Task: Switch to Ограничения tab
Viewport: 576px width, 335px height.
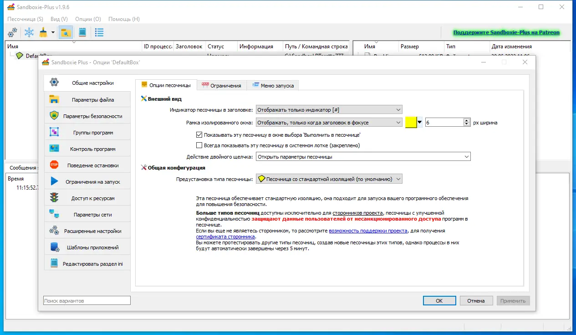Action: tap(222, 85)
